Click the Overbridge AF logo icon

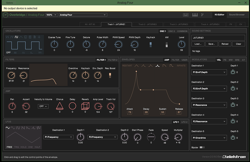5,15
